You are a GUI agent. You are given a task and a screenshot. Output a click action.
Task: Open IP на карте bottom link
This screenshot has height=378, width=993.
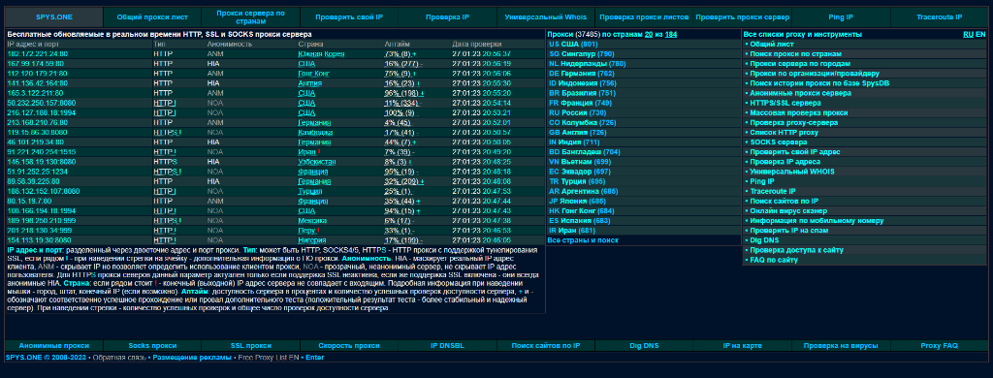pos(742,346)
